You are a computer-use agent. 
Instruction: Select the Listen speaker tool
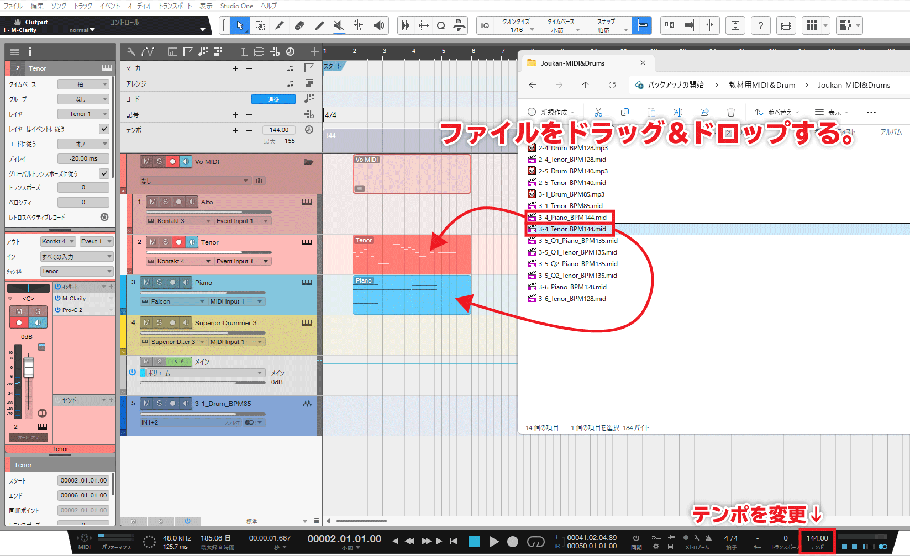pos(379,25)
